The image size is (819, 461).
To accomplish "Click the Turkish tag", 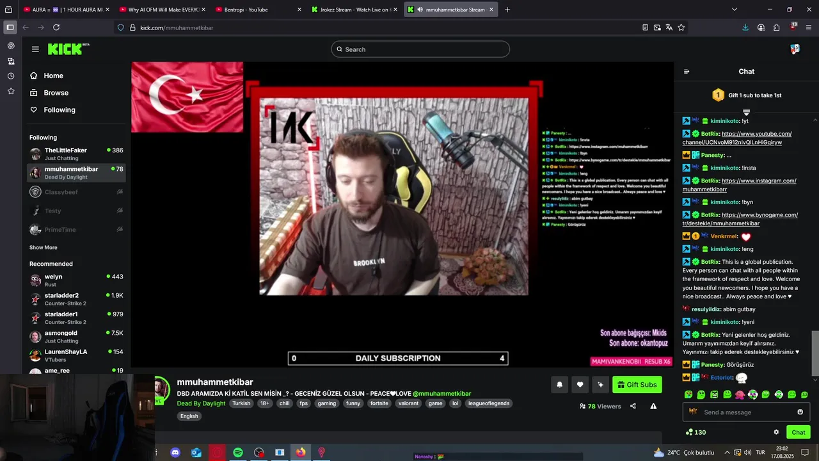I will click(x=241, y=403).
